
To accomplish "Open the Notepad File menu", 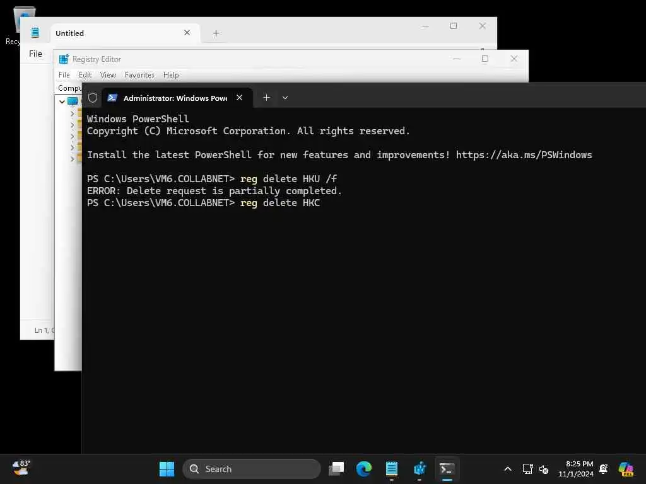I will point(35,54).
